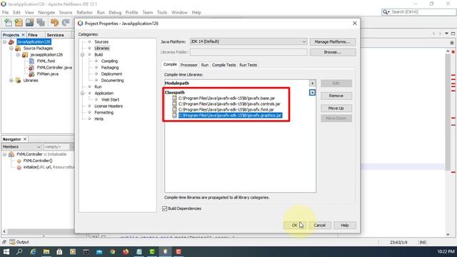Click the Save All toolbar icon
The height and width of the screenshot is (257, 457).
(41, 22)
